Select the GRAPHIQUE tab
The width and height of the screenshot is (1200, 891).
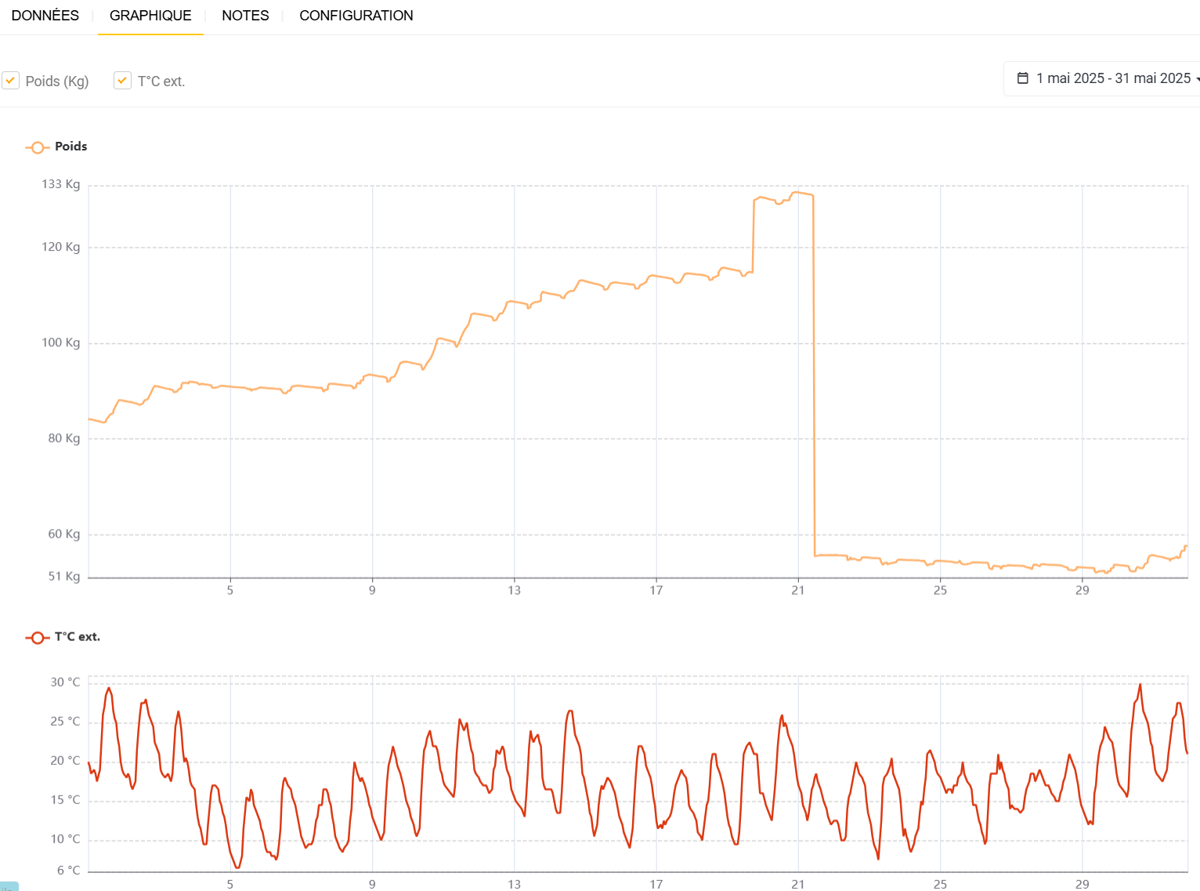point(150,16)
